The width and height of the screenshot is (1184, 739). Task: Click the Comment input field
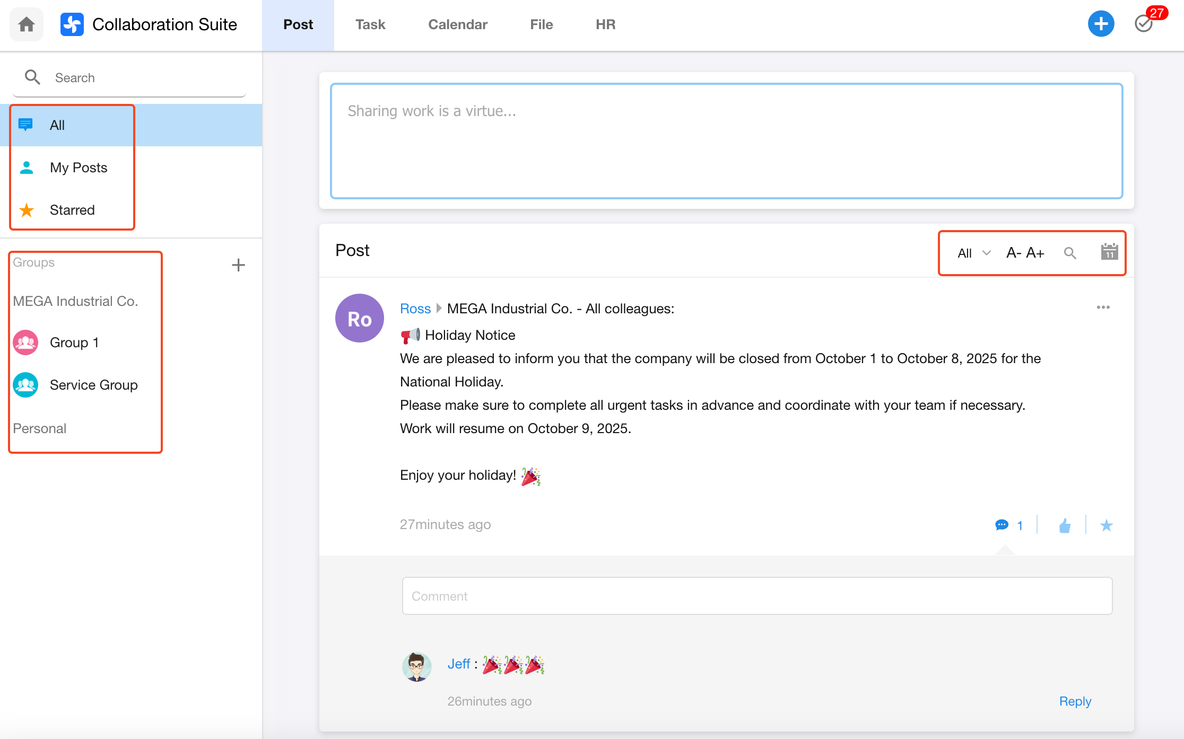click(757, 596)
